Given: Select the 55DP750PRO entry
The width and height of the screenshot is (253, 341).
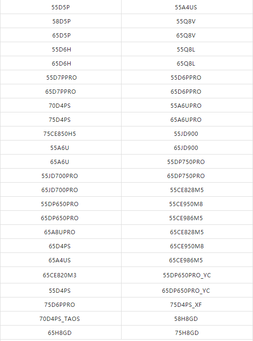Looking at the screenshot, I should (x=186, y=162).
